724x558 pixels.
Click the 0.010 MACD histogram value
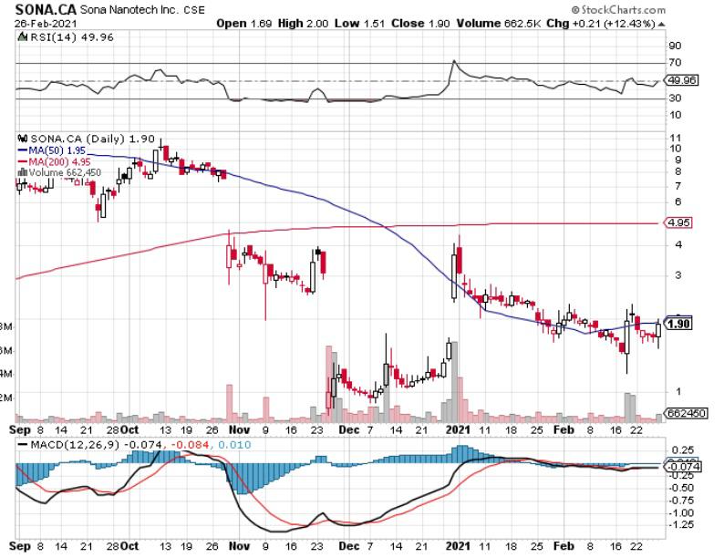pyautogui.click(x=234, y=445)
